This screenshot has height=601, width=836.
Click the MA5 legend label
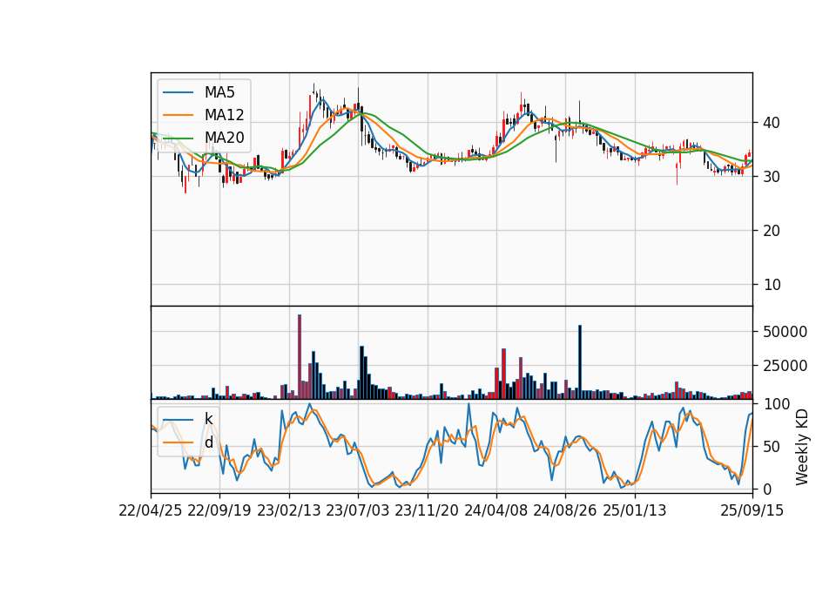click(219, 92)
